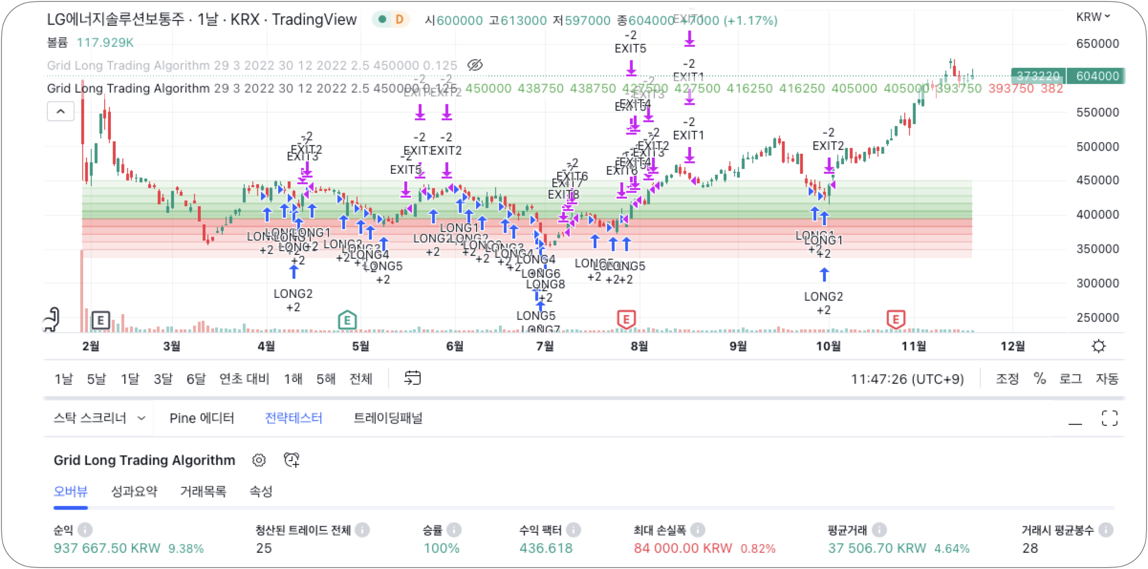This screenshot has width=1148, height=569.
Task: Click info icon next to 승률
Action: coord(454,530)
